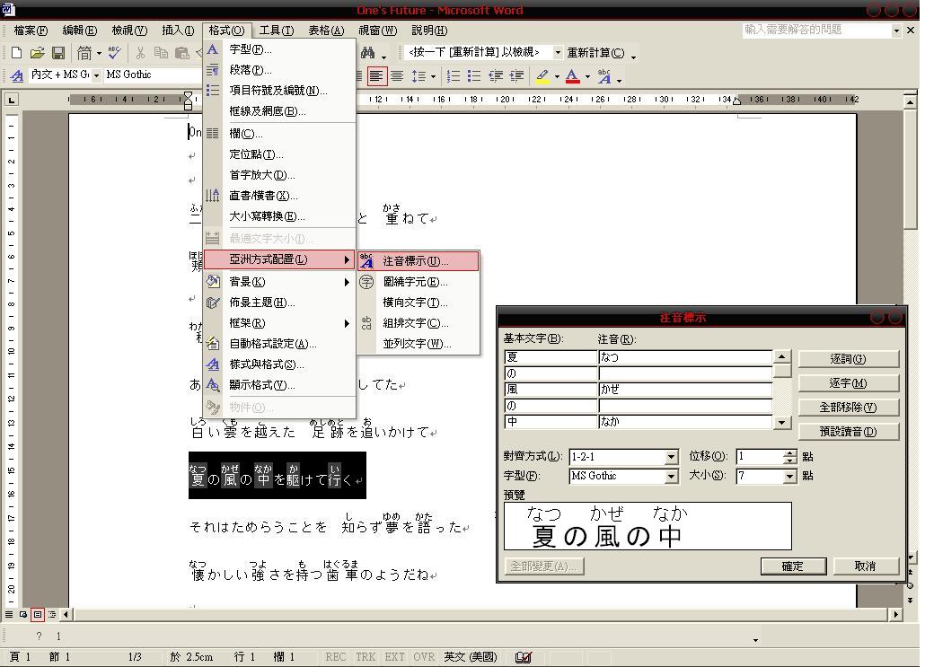Viewport: 925px width, 667px height.
Task: Open the font color dropdown arrow
Action: click(x=587, y=76)
